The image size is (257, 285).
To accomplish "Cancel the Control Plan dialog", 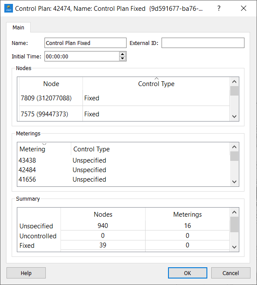I will 231,273.
